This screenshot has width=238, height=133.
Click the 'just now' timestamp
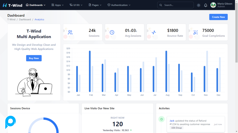coord(218,124)
